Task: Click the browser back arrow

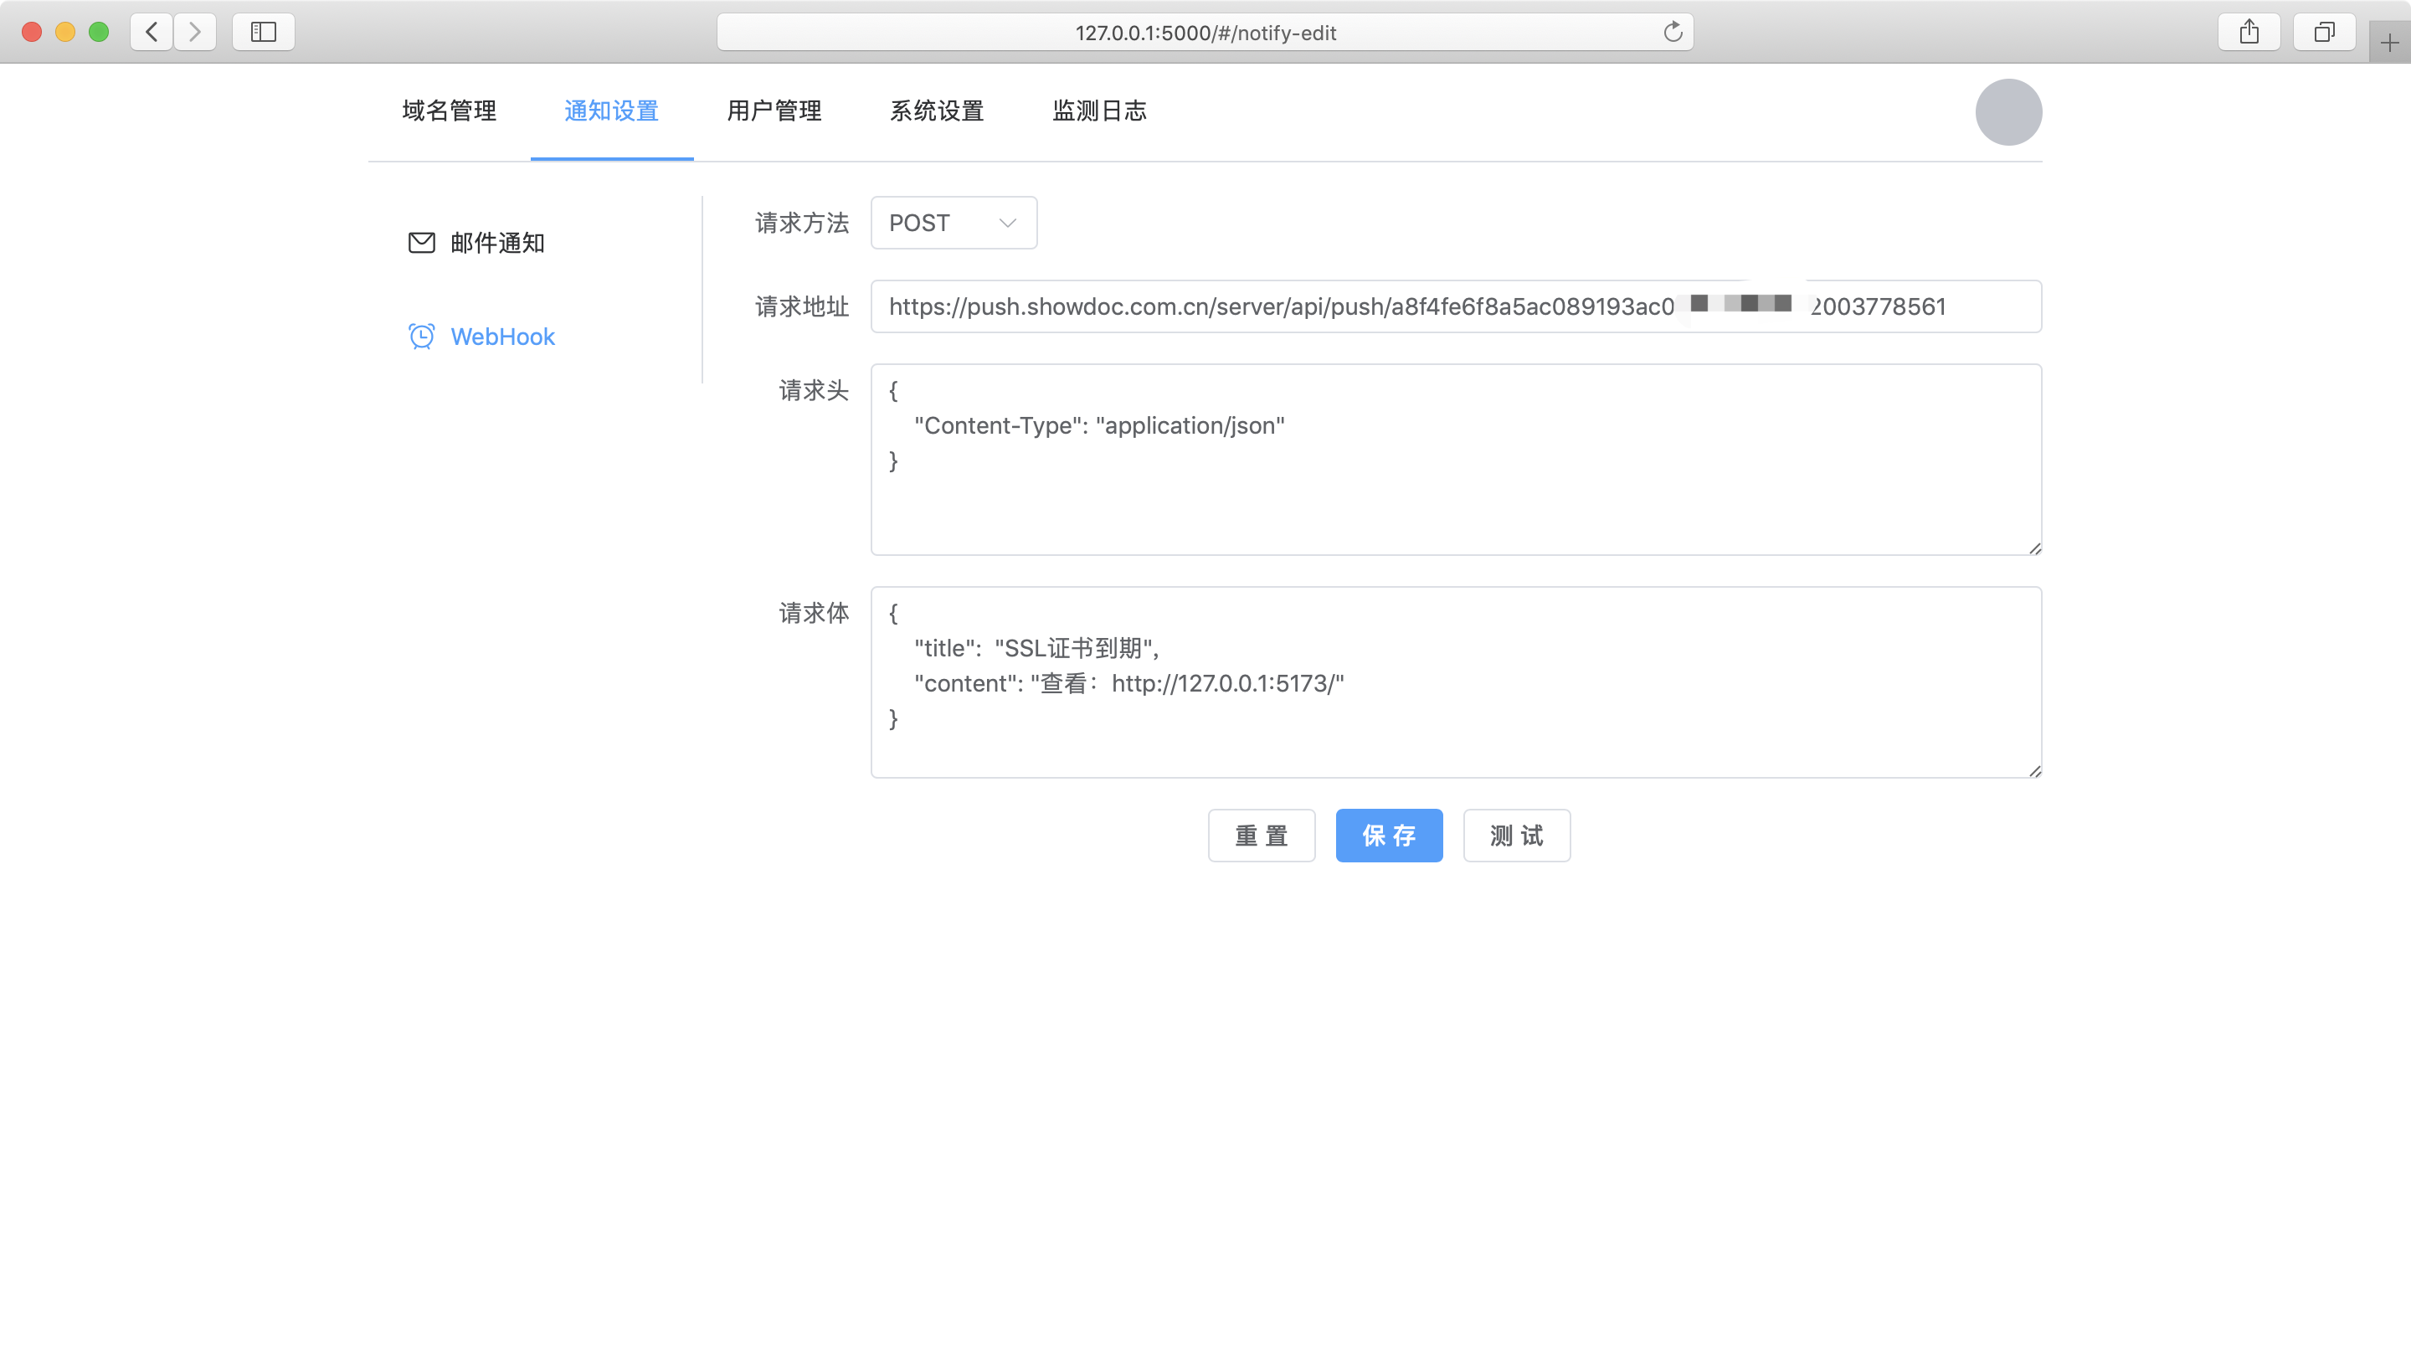Action: click(x=152, y=32)
